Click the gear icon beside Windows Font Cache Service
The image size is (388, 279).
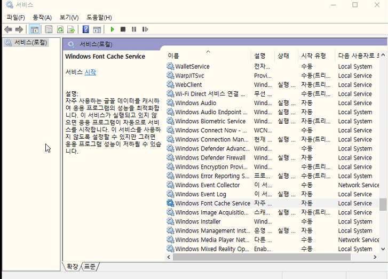tap(170, 203)
